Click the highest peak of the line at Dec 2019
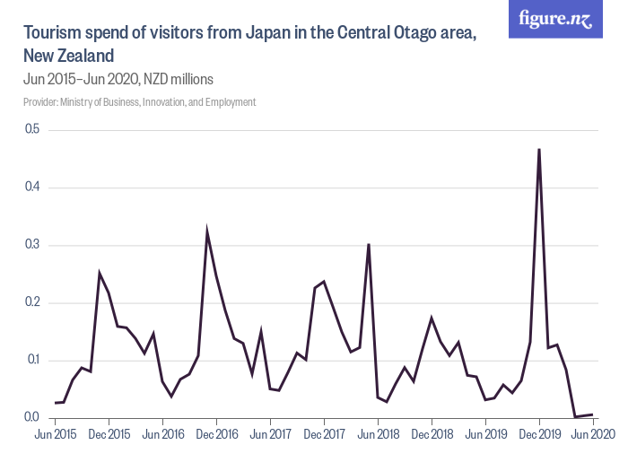The height and width of the screenshot is (471, 628). [538, 150]
